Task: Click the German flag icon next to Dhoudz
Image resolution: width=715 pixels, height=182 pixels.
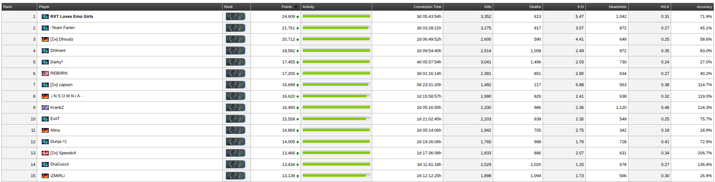Action: click(45, 40)
